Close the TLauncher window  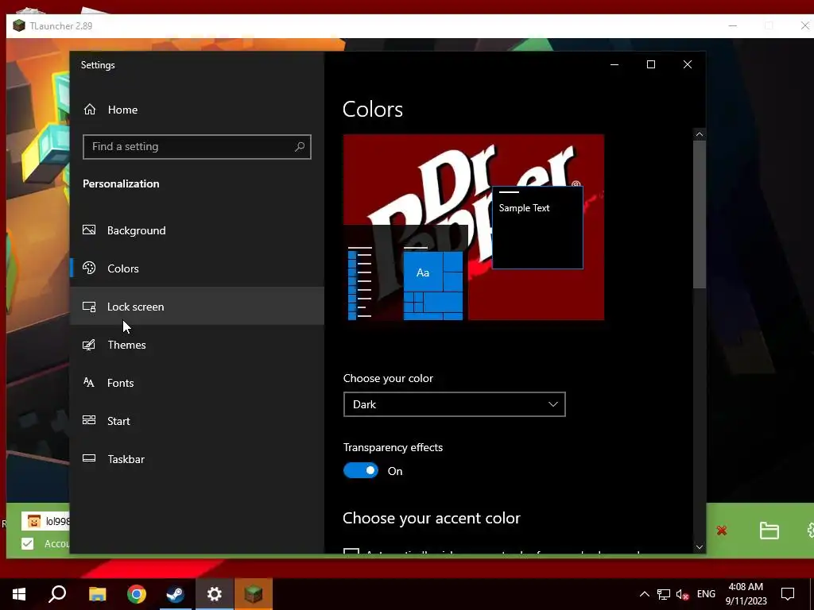pos(804,25)
